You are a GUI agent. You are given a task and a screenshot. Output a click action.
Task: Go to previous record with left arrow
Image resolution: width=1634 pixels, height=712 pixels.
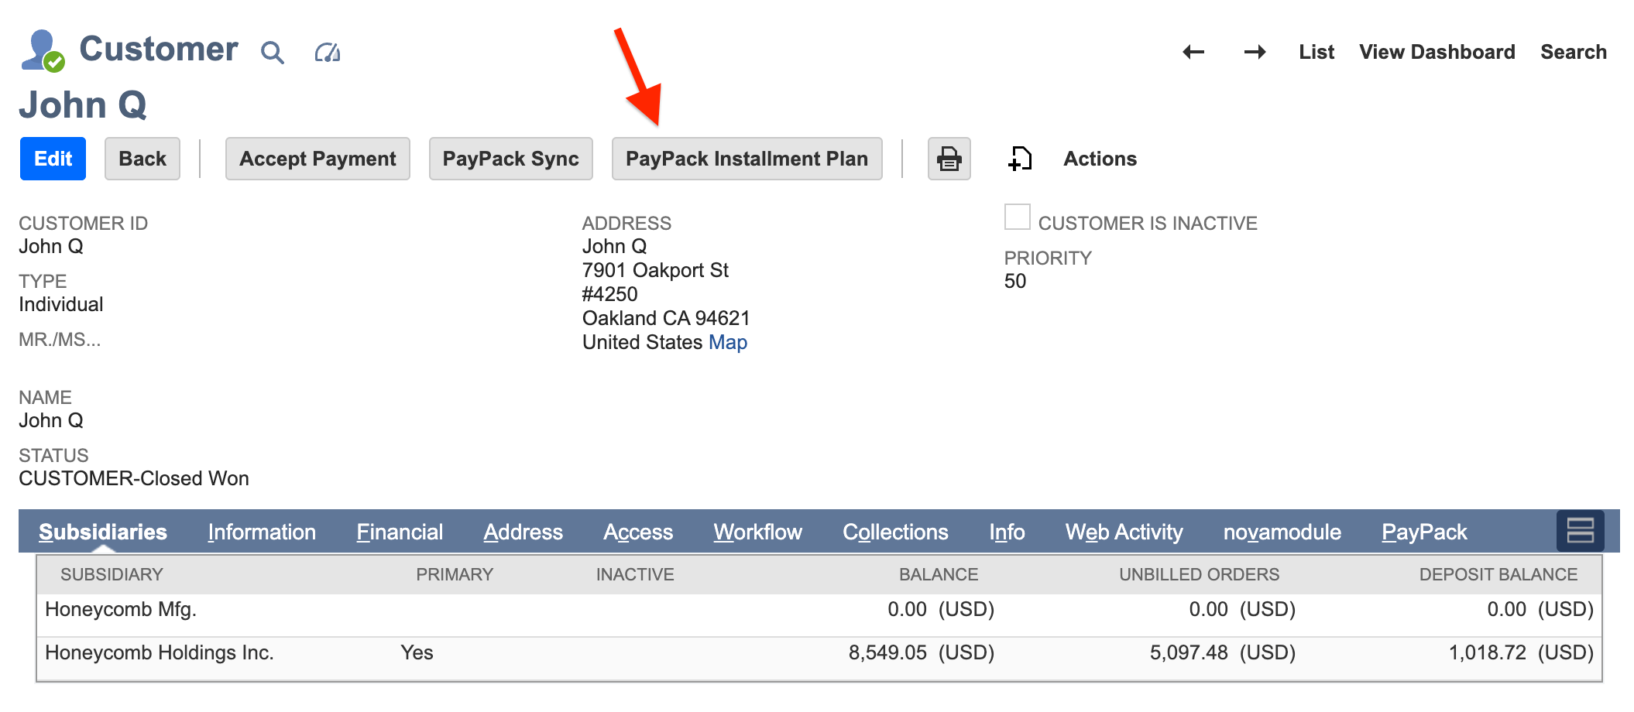tap(1194, 51)
